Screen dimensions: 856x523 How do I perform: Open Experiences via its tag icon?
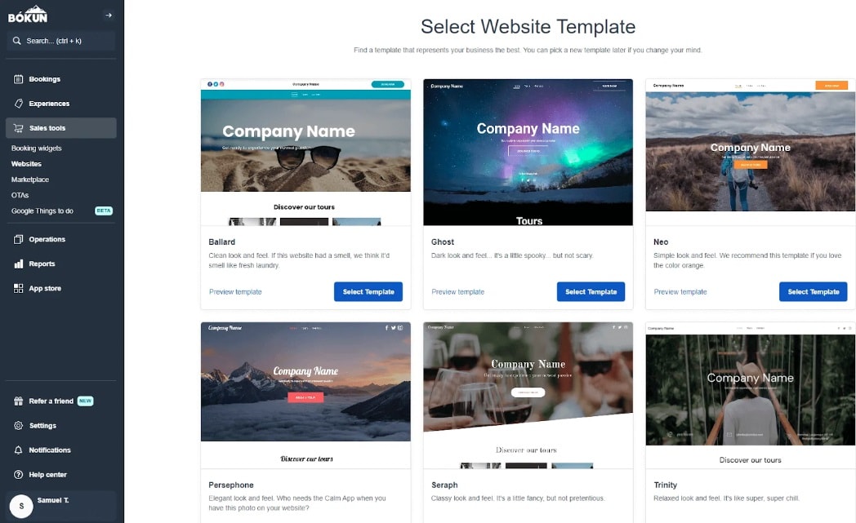[18, 104]
